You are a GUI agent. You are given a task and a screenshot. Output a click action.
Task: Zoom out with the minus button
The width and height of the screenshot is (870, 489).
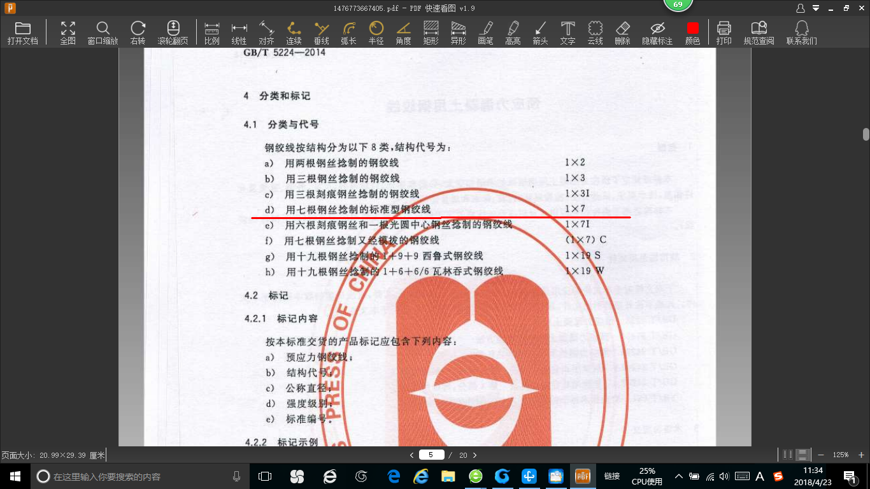tap(820, 455)
